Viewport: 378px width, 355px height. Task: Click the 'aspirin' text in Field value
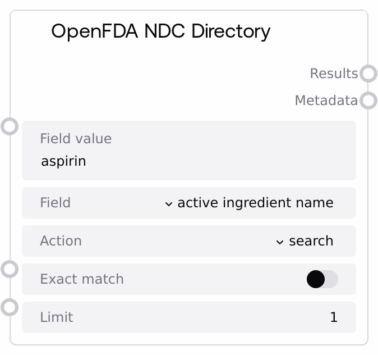pyautogui.click(x=63, y=162)
